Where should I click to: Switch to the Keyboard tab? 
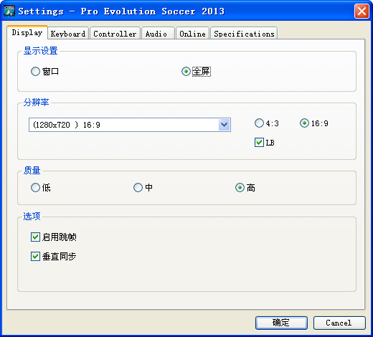click(x=68, y=34)
